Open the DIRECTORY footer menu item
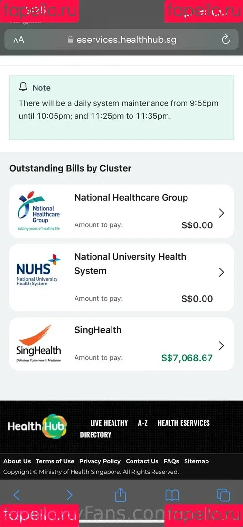The width and height of the screenshot is (243, 527). point(95,435)
